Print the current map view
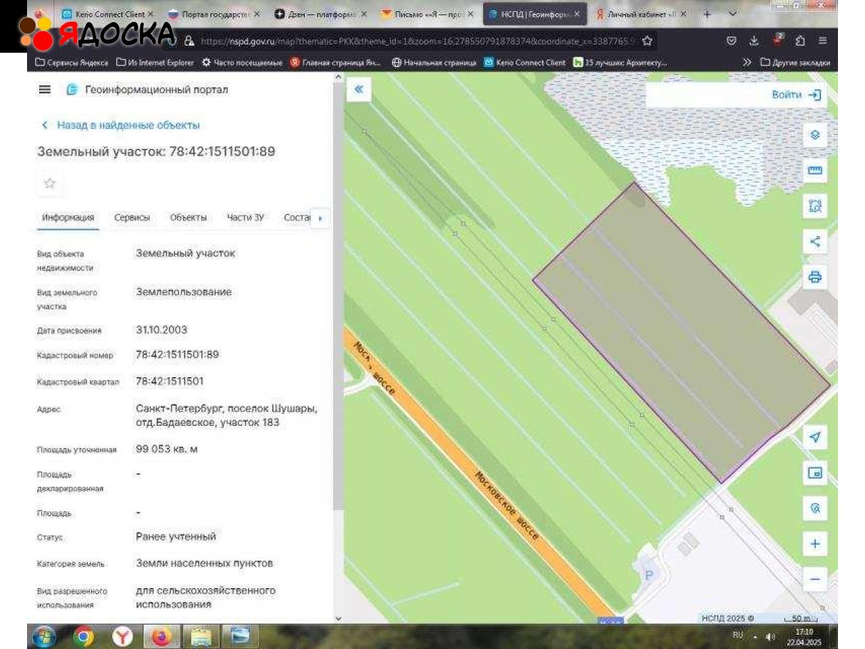 (815, 277)
